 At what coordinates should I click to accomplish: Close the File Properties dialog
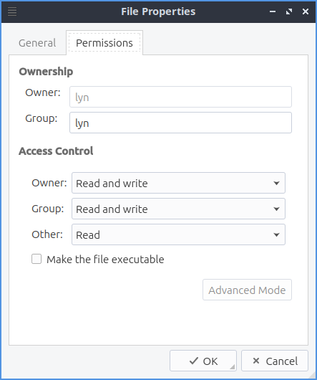coord(306,11)
